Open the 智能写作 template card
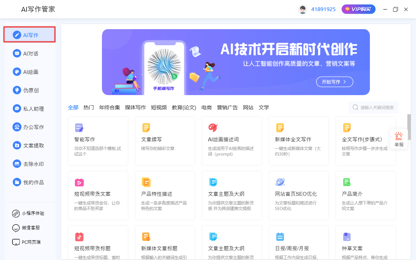 (x=98, y=141)
